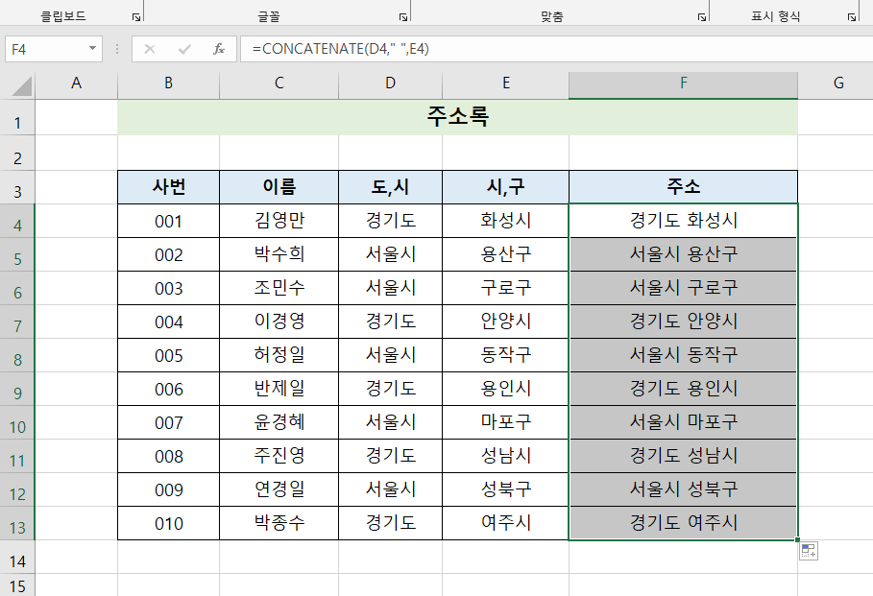
Task: Select cell containing 박수희
Action: (x=279, y=254)
